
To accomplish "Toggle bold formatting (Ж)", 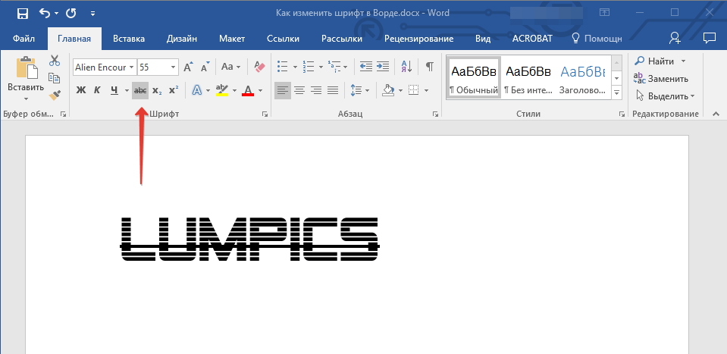I will point(80,91).
